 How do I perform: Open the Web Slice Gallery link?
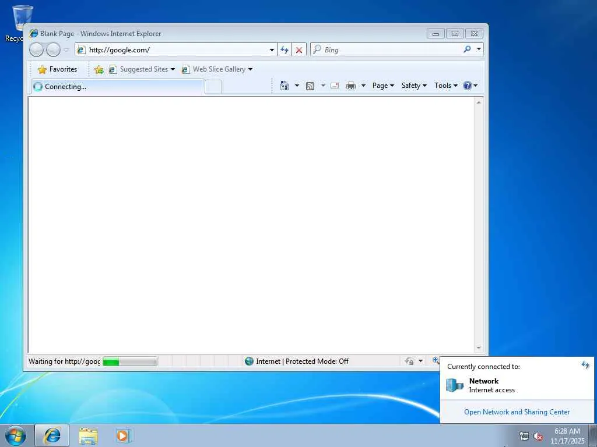pos(215,69)
